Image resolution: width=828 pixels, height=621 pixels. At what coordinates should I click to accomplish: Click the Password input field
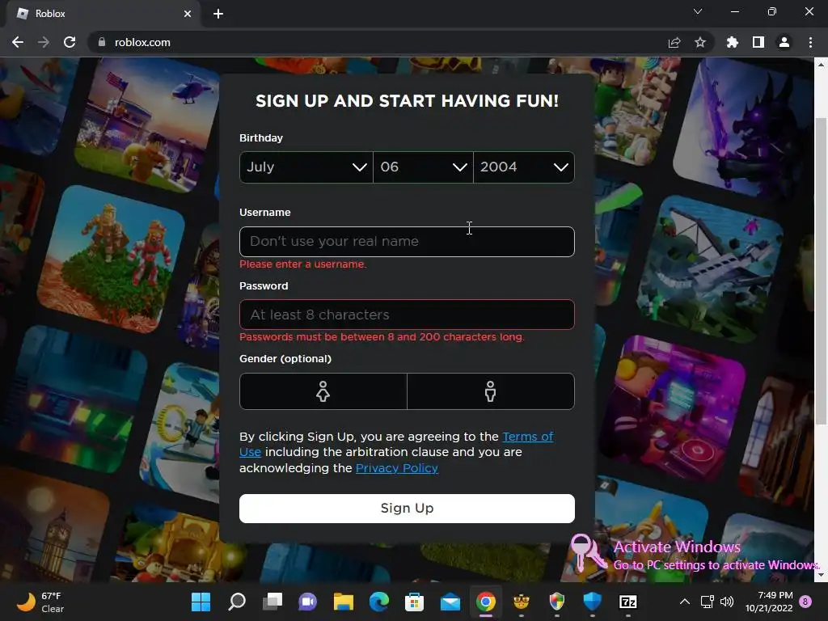[x=407, y=315]
